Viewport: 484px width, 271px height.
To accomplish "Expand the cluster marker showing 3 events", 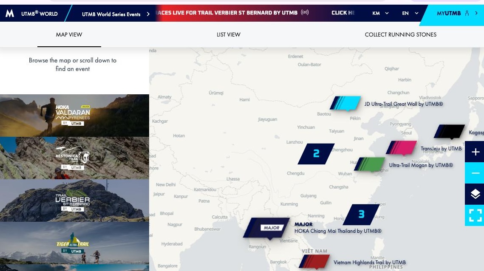I will [x=361, y=215].
